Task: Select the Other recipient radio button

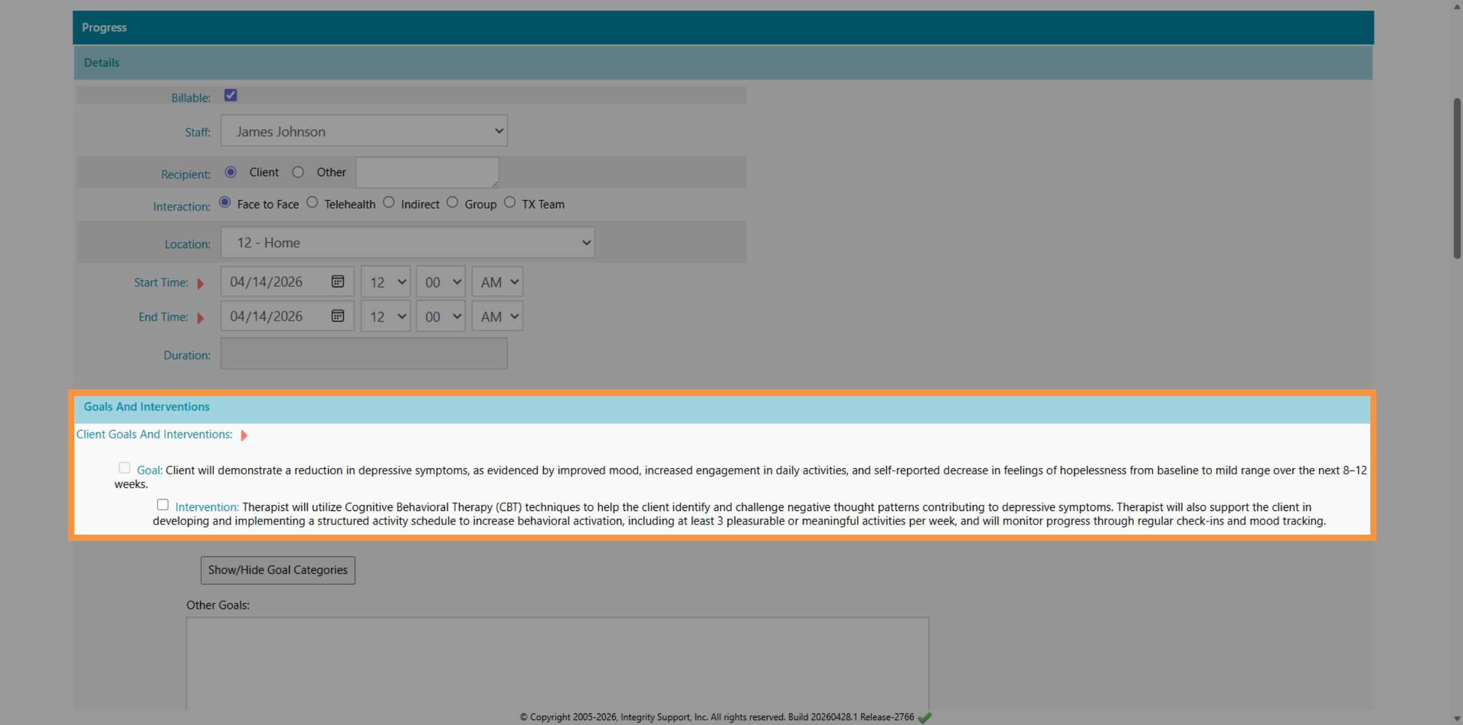Action: [298, 172]
